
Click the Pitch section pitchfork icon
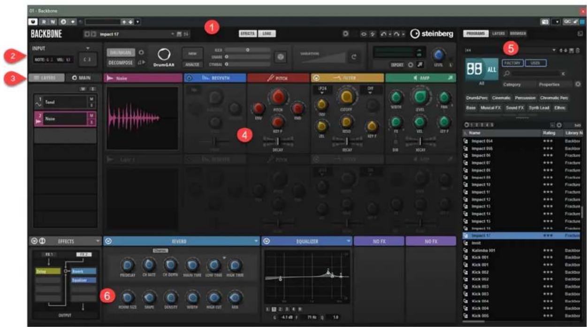[271, 78]
